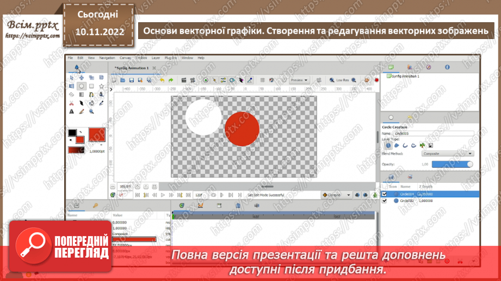Screen dimensions: 501x281
Task: Click the play button in the timebar
Action: [163, 195]
